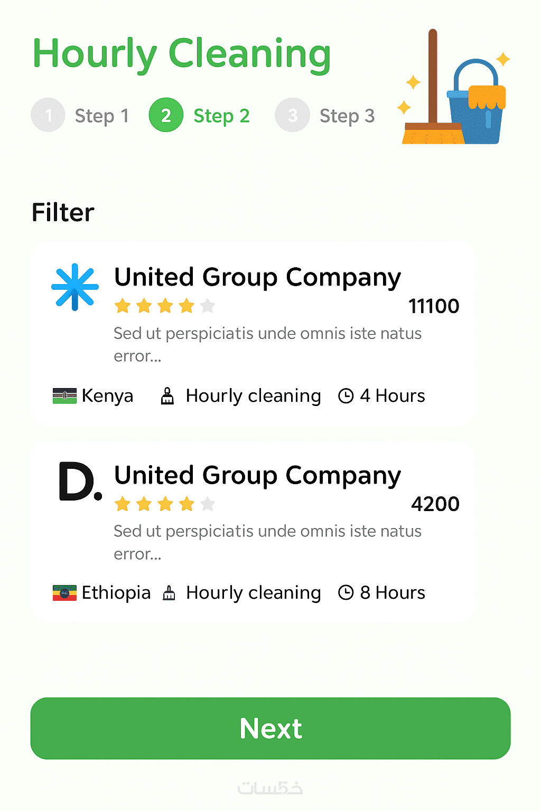This screenshot has width=541, height=811.
Task: Click the blue asterisk company logo
Action: [75, 287]
